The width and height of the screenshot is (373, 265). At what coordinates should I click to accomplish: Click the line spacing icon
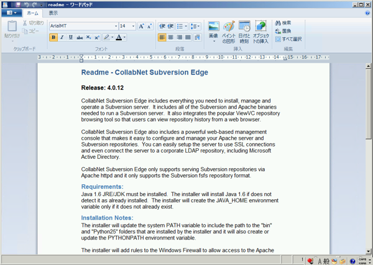pos(193,26)
